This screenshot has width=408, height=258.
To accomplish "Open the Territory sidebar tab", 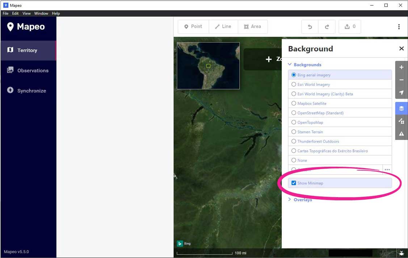I will [x=28, y=50].
